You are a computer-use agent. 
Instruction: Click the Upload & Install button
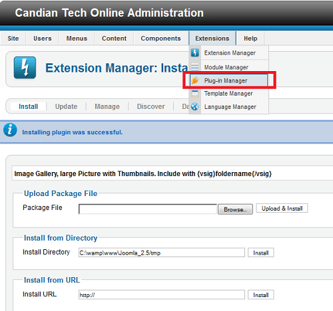(x=282, y=209)
